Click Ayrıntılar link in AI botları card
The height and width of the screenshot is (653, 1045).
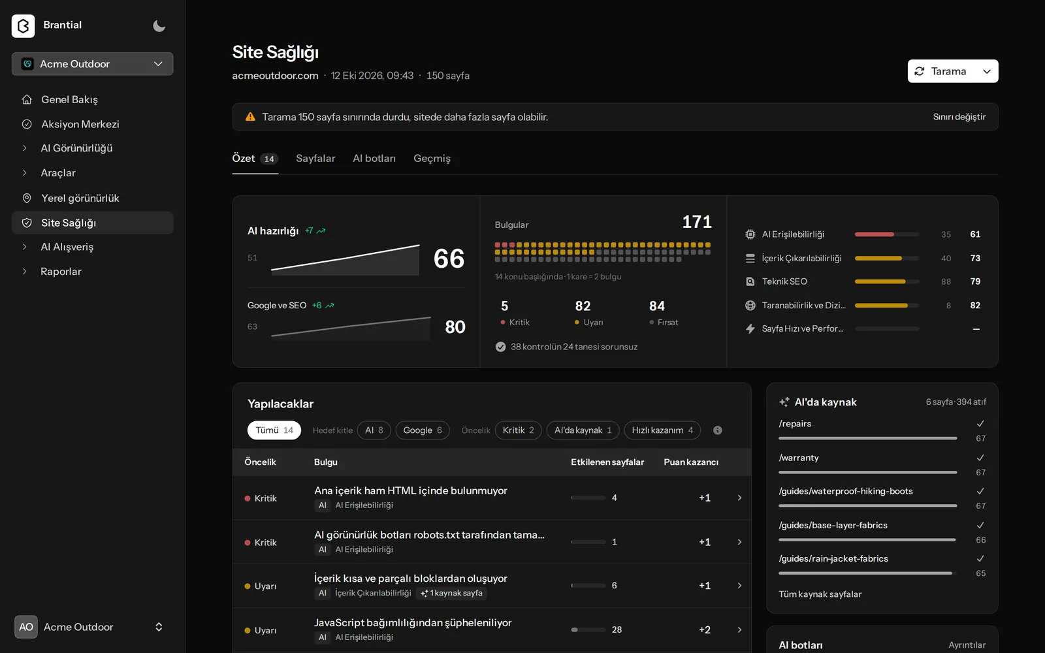point(967,645)
